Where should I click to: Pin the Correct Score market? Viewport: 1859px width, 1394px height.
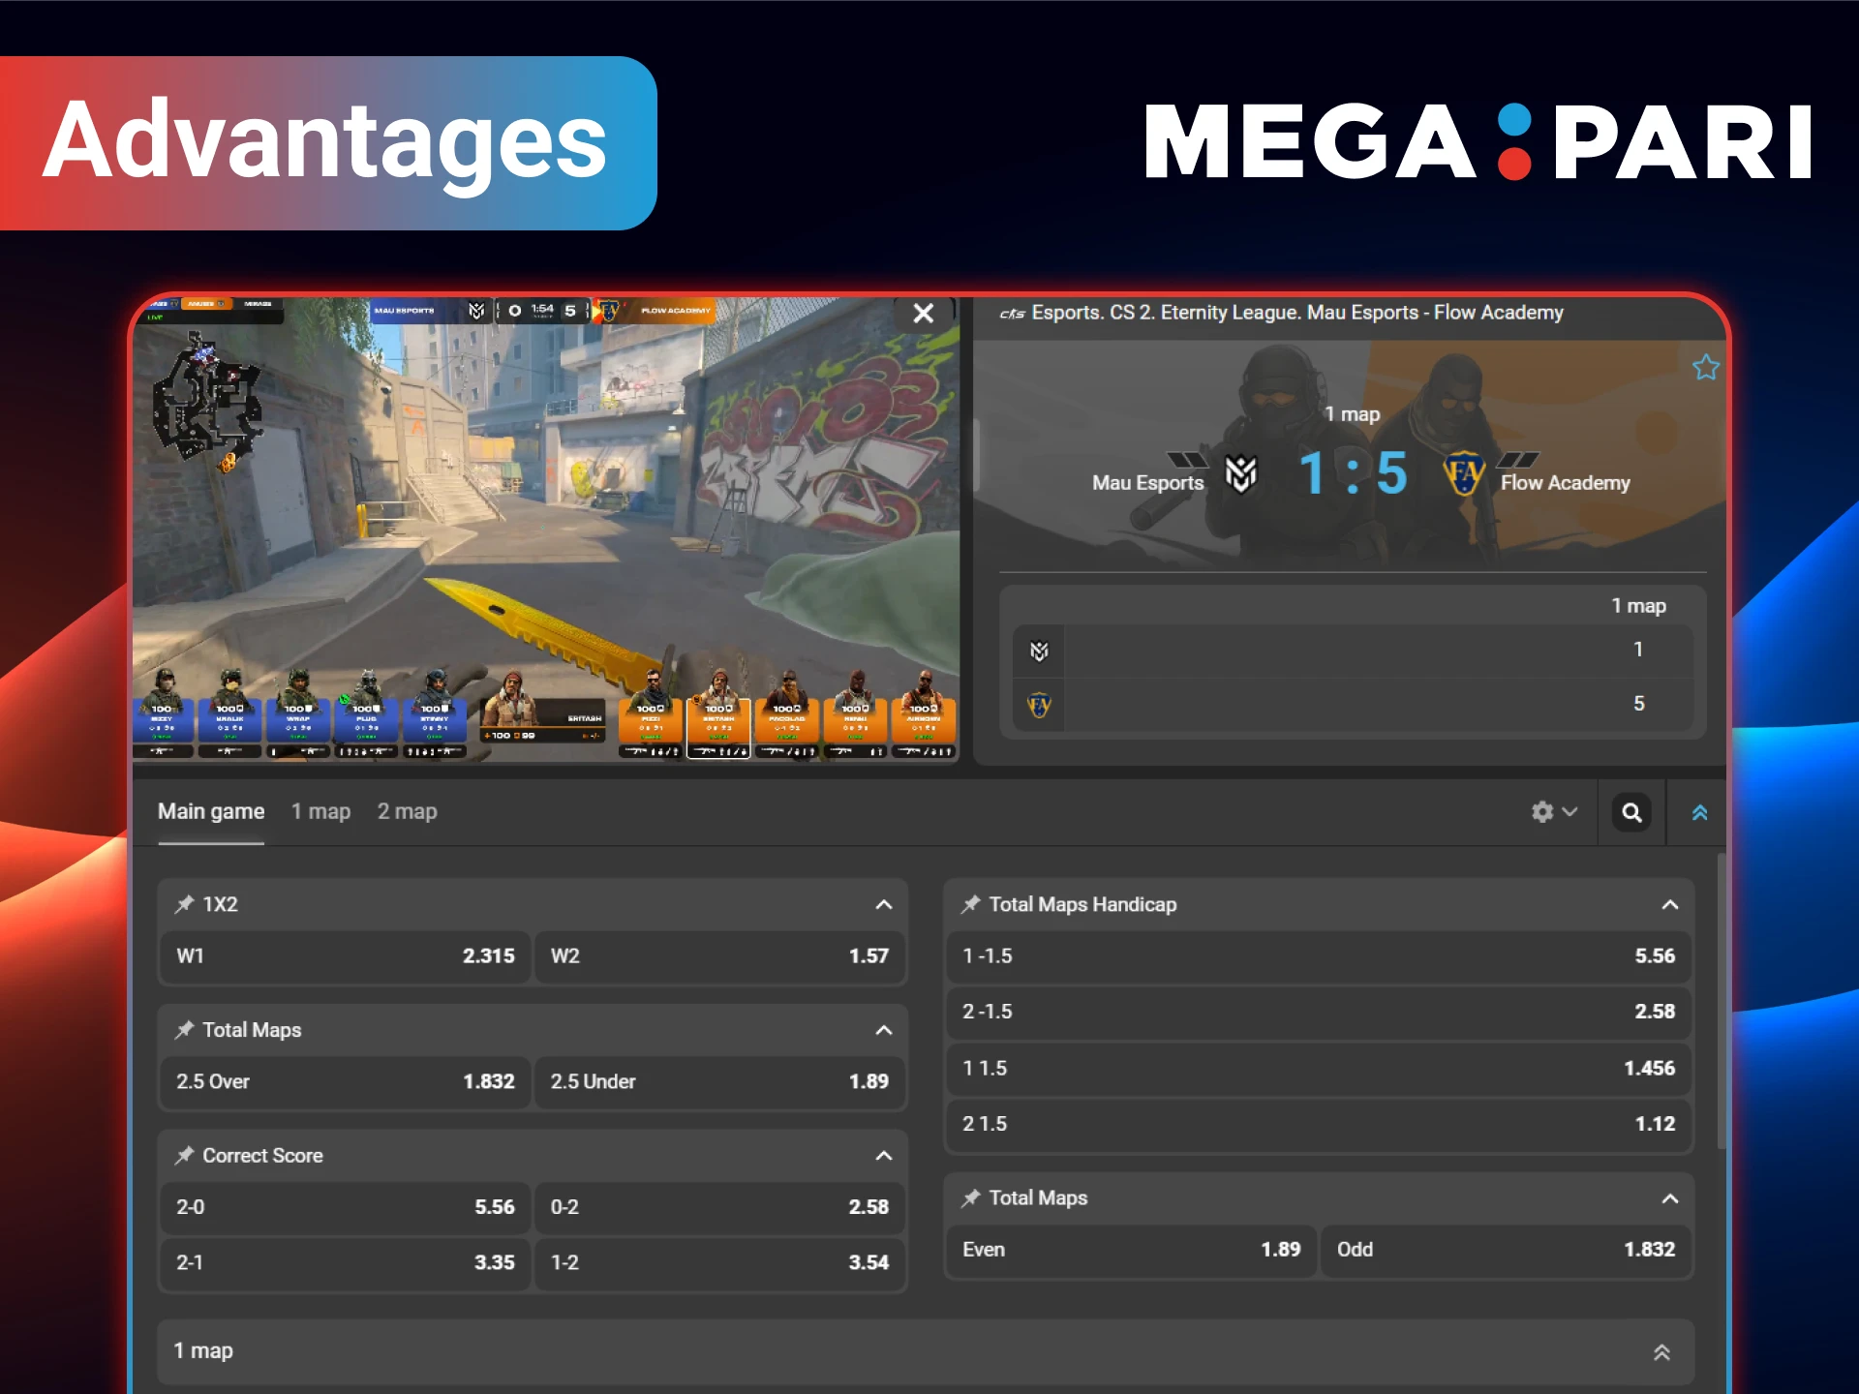184,1155
